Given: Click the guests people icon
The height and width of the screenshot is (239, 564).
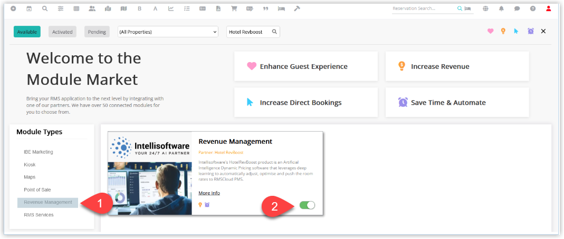Looking at the screenshot, I should pyautogui.click(x=92, y=8).
